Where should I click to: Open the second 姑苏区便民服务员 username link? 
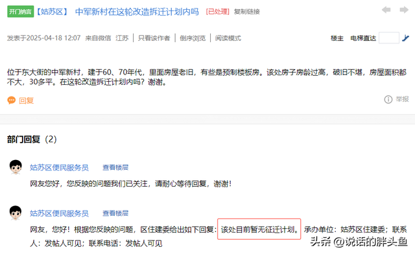[x=59, y=213]
